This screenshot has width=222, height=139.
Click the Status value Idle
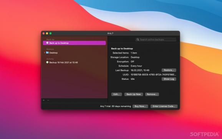click(133, 79)
